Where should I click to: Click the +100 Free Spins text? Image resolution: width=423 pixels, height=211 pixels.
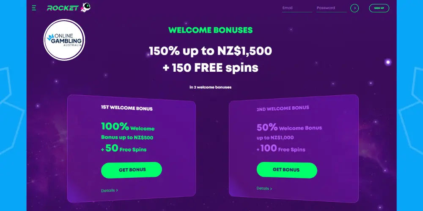[x=281, y=149]
